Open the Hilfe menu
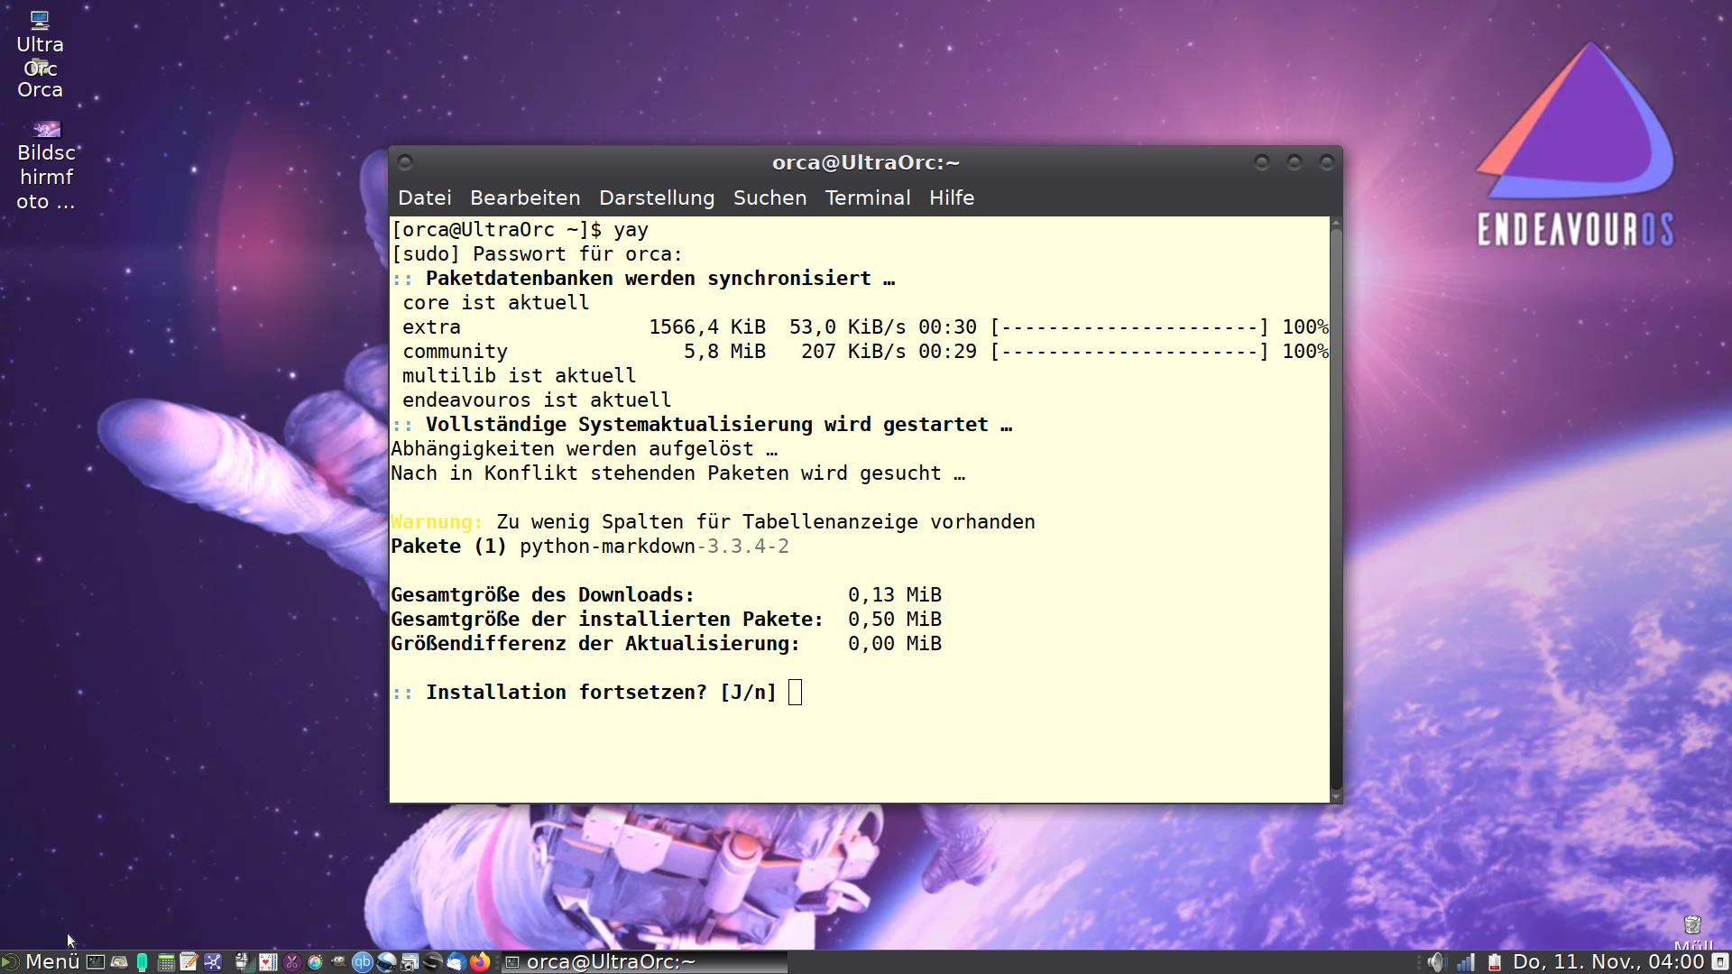The height and width of the screenshot is (974, 1732). [x=952, y=198]
